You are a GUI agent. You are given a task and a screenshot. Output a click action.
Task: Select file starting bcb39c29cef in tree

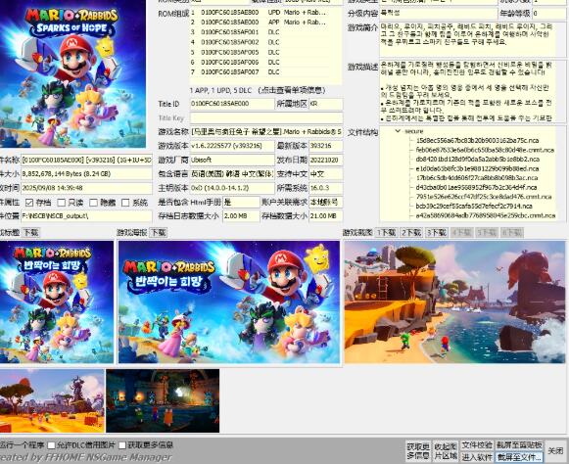[474, 207]
